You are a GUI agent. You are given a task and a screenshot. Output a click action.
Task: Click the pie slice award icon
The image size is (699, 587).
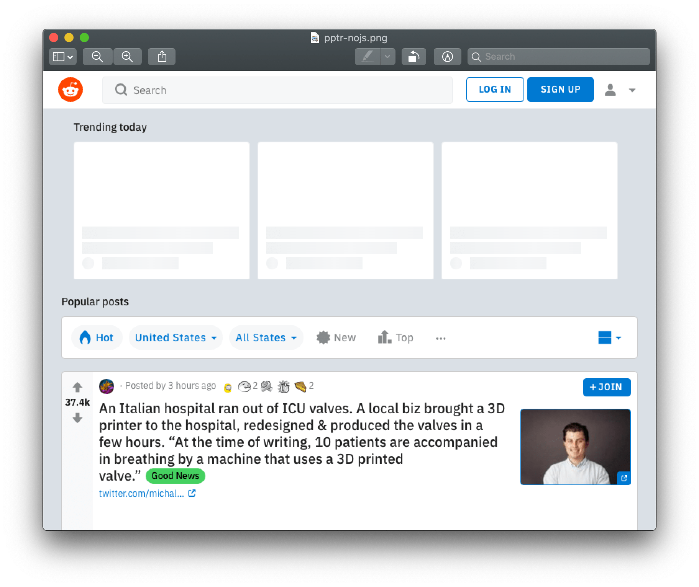(x=300, y=386)
